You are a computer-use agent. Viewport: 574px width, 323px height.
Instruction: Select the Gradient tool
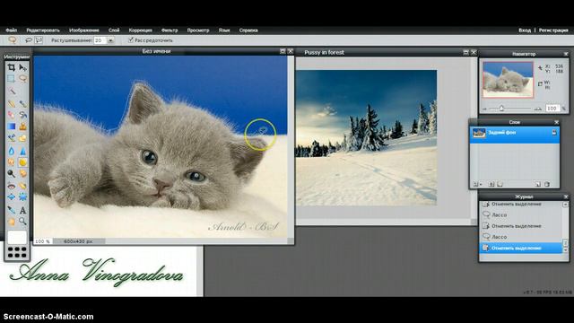coord(12,127)
